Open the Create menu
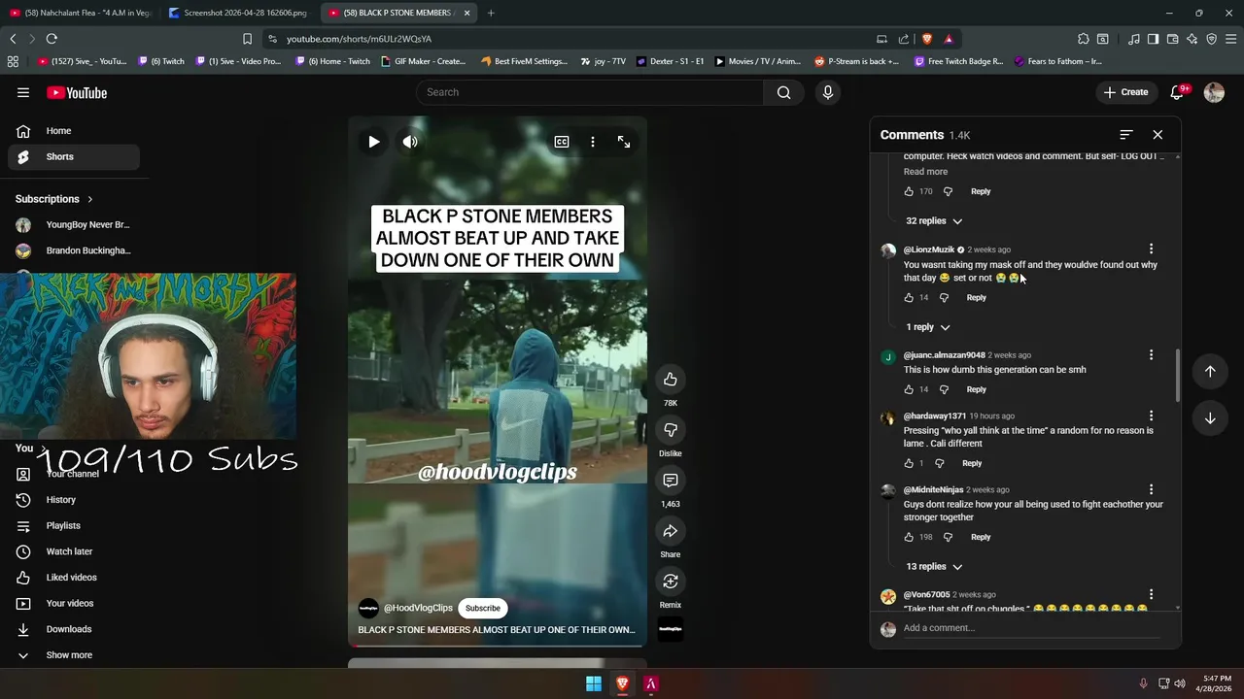Screen dimensions: 1244x699 pos(1125,92)
